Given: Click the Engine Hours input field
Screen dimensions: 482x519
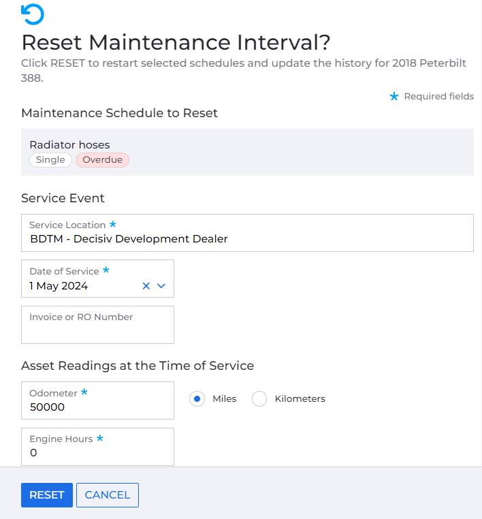Looking at the screenshot, I should tap(97, 453).
